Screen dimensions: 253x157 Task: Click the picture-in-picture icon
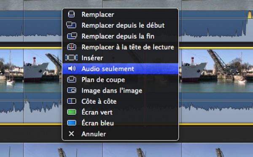[72, 90]
